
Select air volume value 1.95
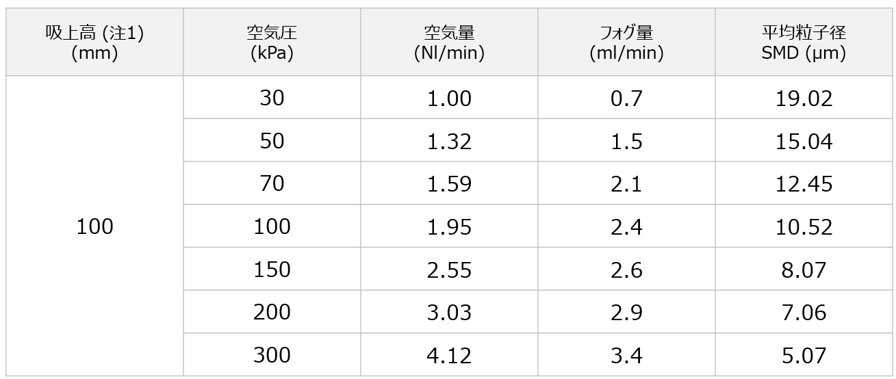point(449,226)
